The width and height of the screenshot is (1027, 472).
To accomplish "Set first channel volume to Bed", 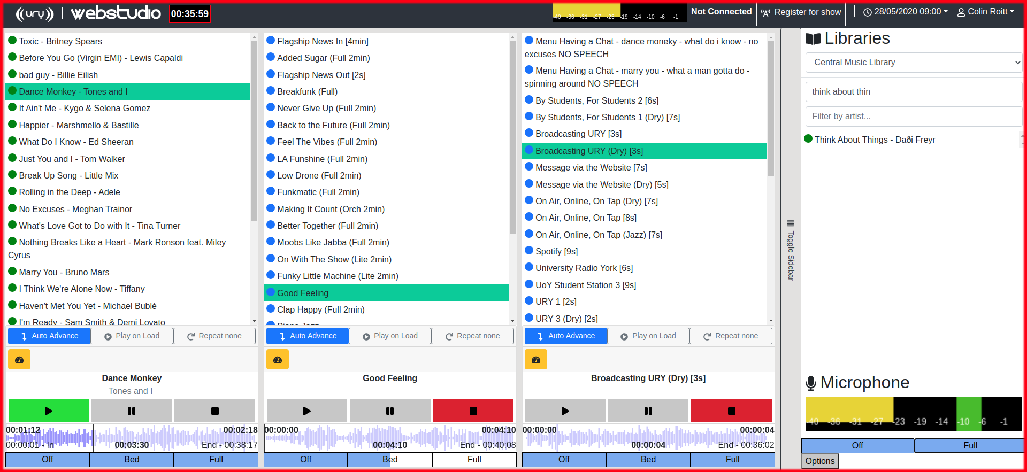I will coord(132,460).
